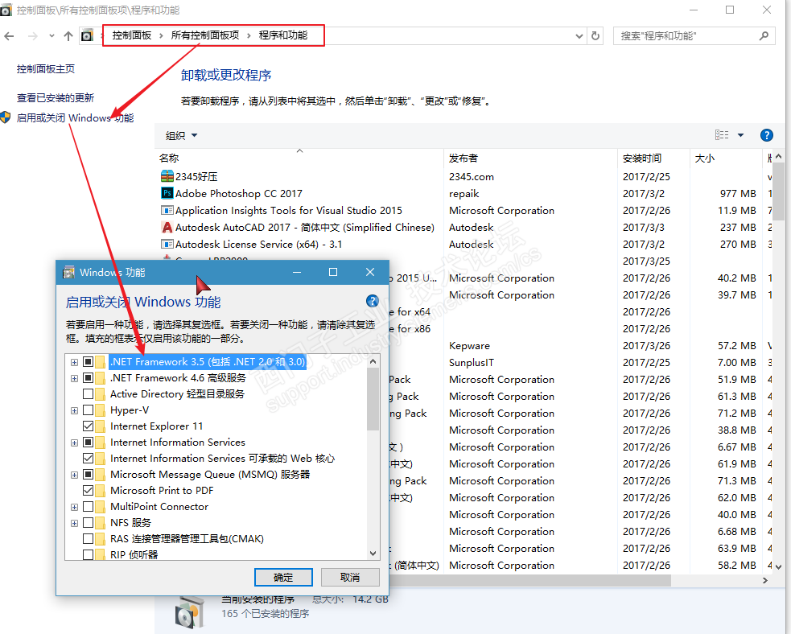Click the search magnifier icon
The height and width of the screenshot is (634, 791).
click(x=764, y=36)
